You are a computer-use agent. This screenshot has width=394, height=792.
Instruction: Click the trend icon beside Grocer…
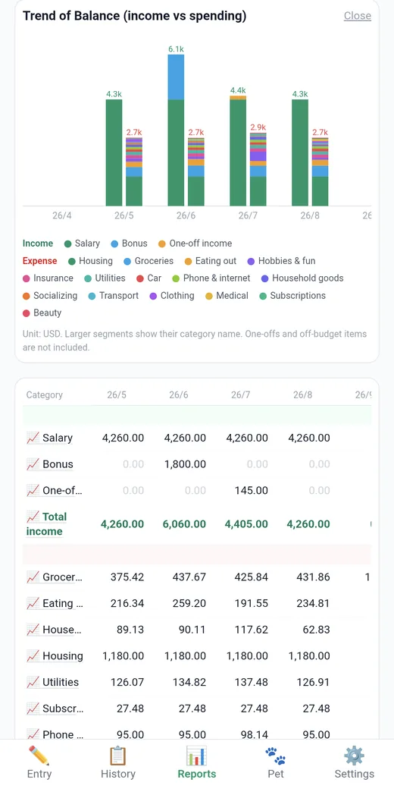pos(33,577)
